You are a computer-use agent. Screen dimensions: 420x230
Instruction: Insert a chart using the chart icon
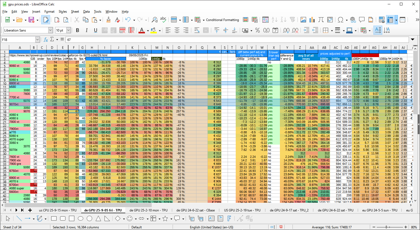pyautogui.click(x=312, y=20)
